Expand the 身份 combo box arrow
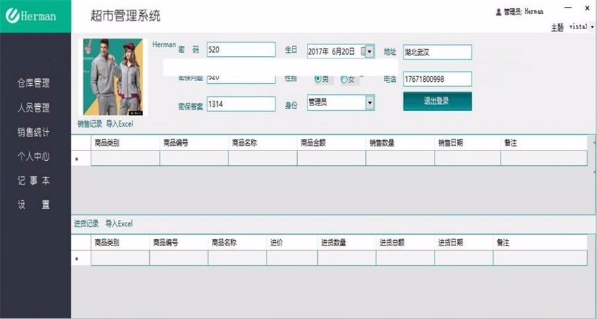Image resolution: width=597 pixels, height=319 pixels. point(369,103)
